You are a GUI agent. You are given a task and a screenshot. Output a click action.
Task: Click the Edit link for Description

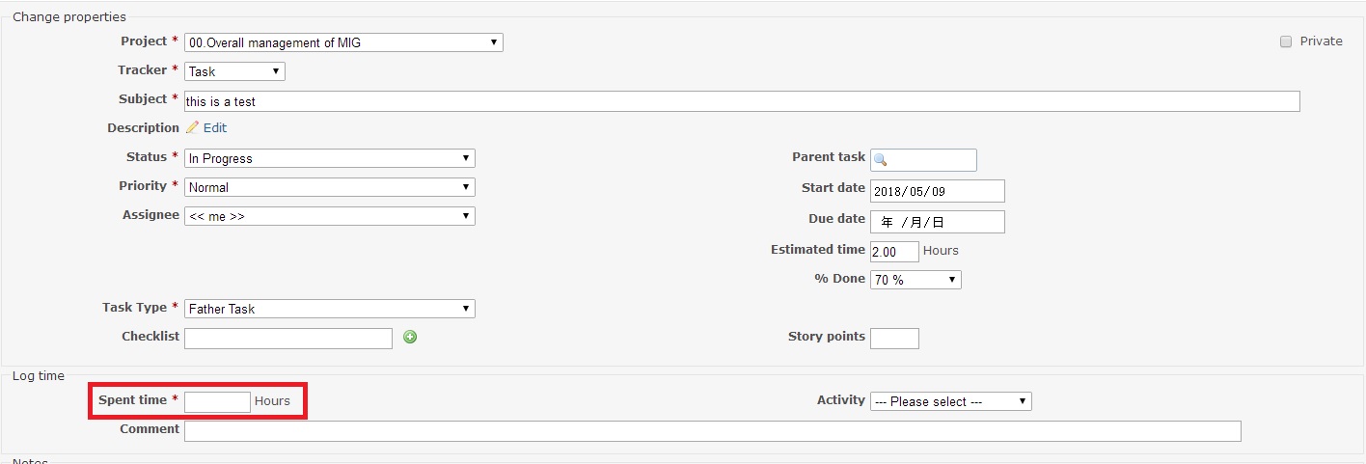pos(215,127)
